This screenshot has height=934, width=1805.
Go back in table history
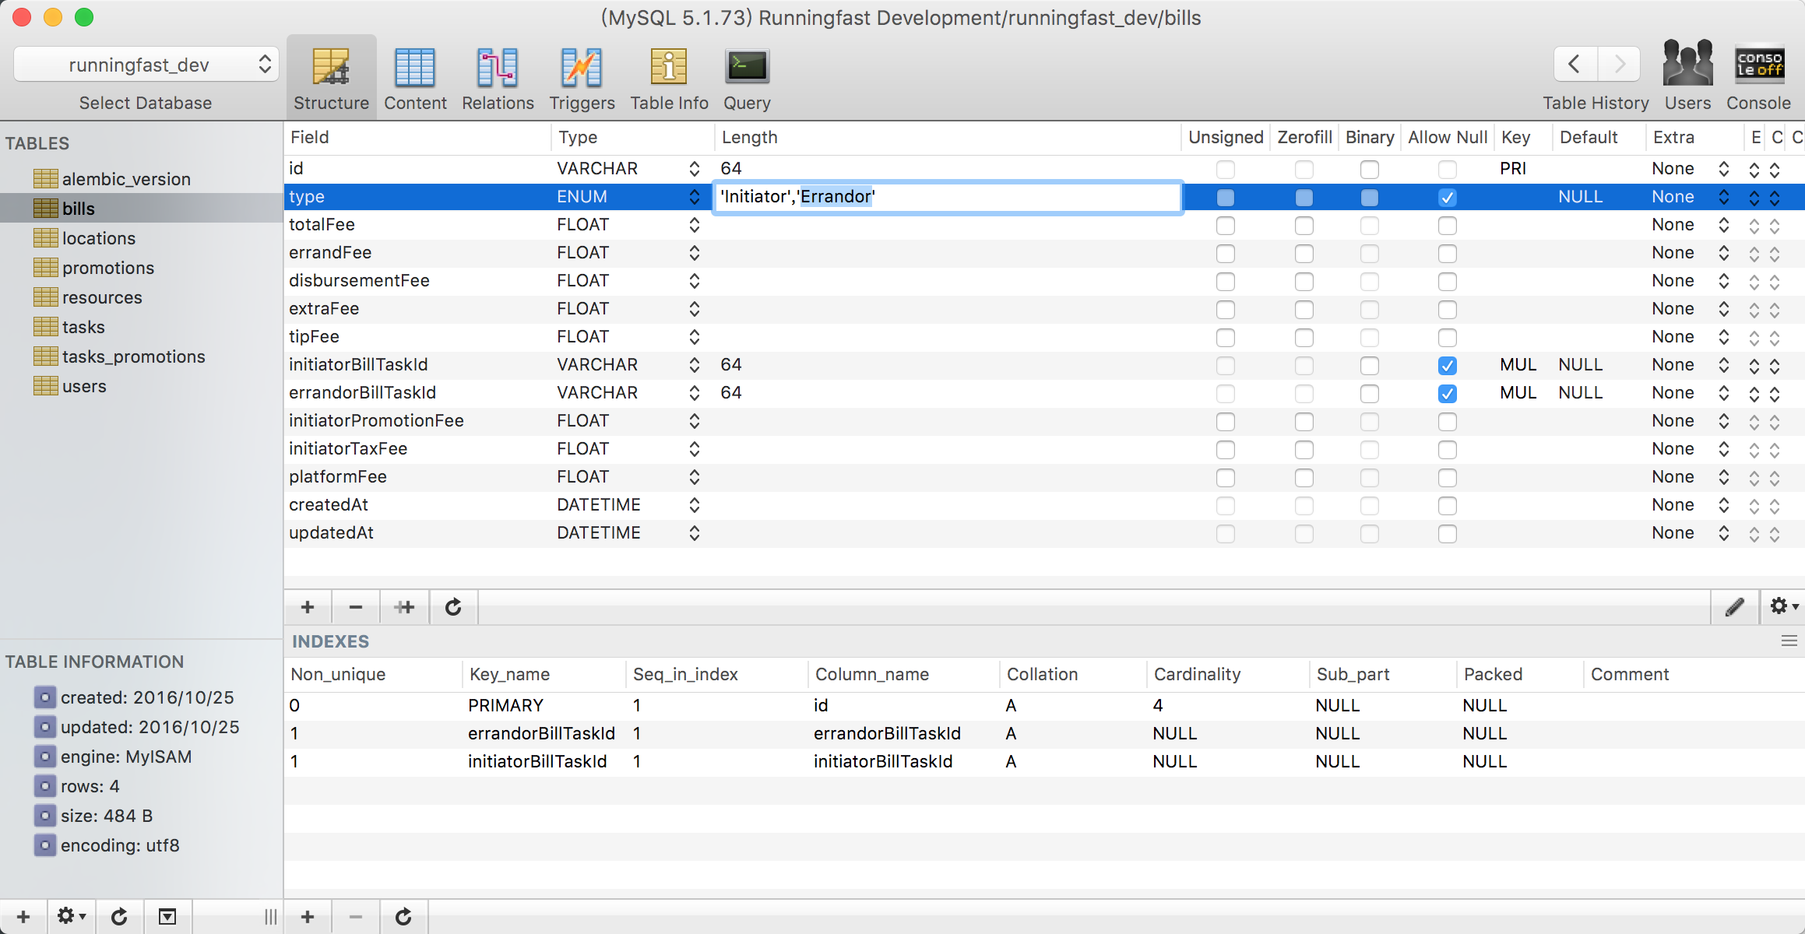(1575, 64)
